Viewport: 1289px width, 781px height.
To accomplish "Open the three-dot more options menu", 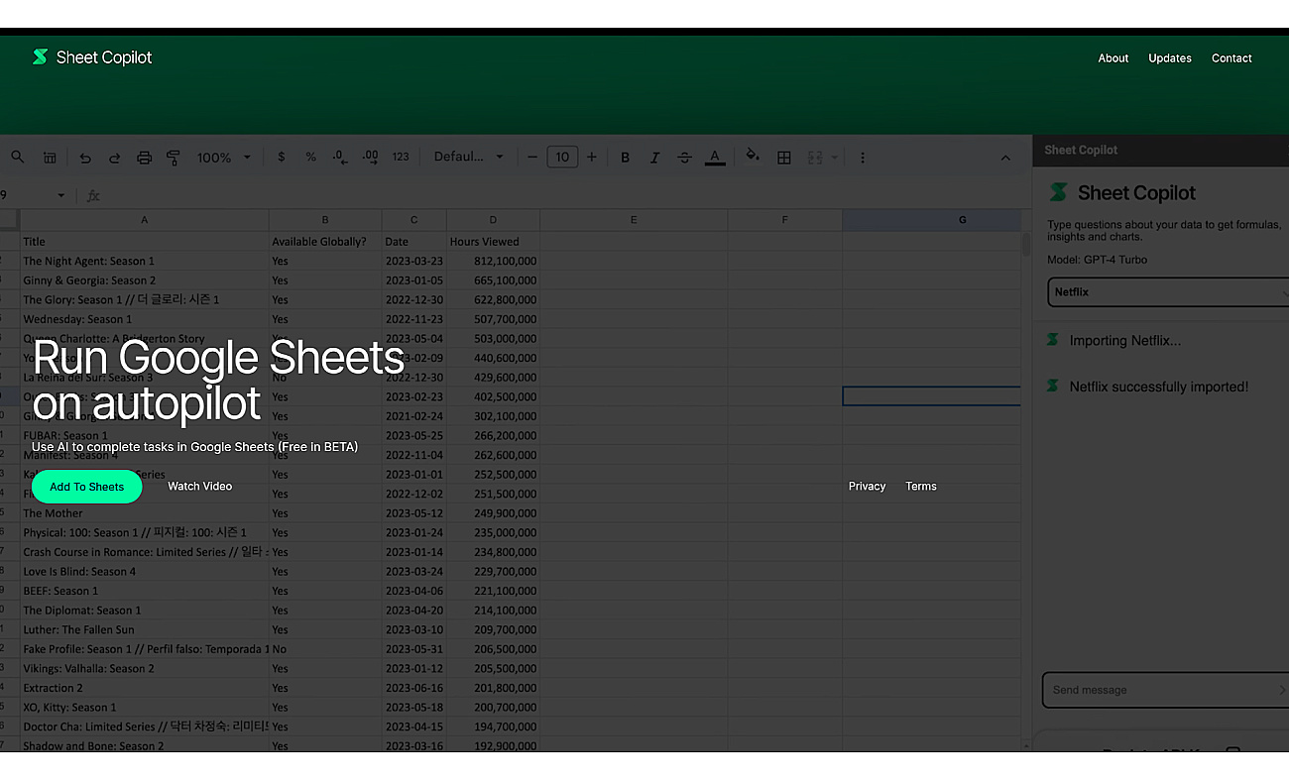I will click(x=863, y=158).
